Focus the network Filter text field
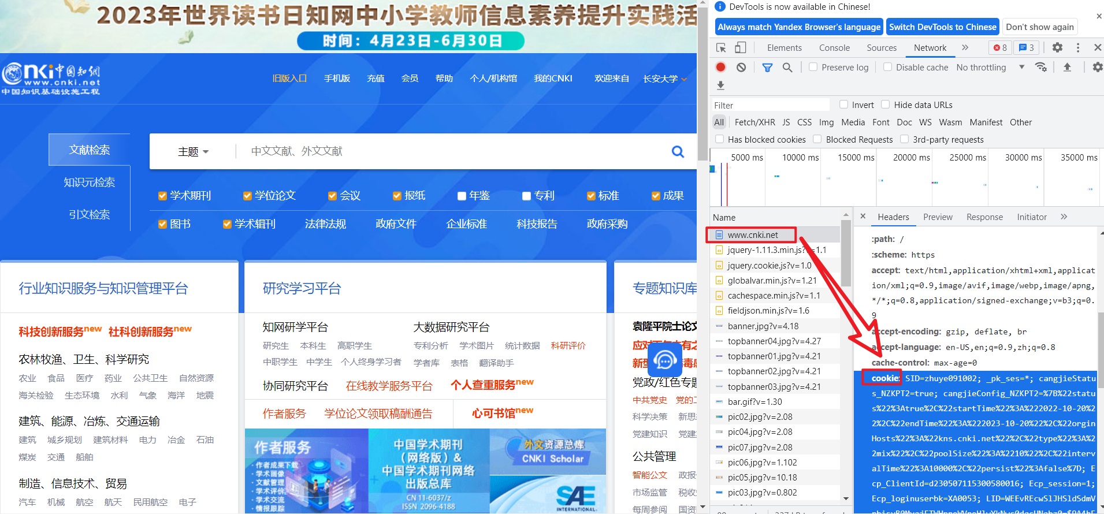The width and height of the screenshot is (1104, 514). pos(770,105)
